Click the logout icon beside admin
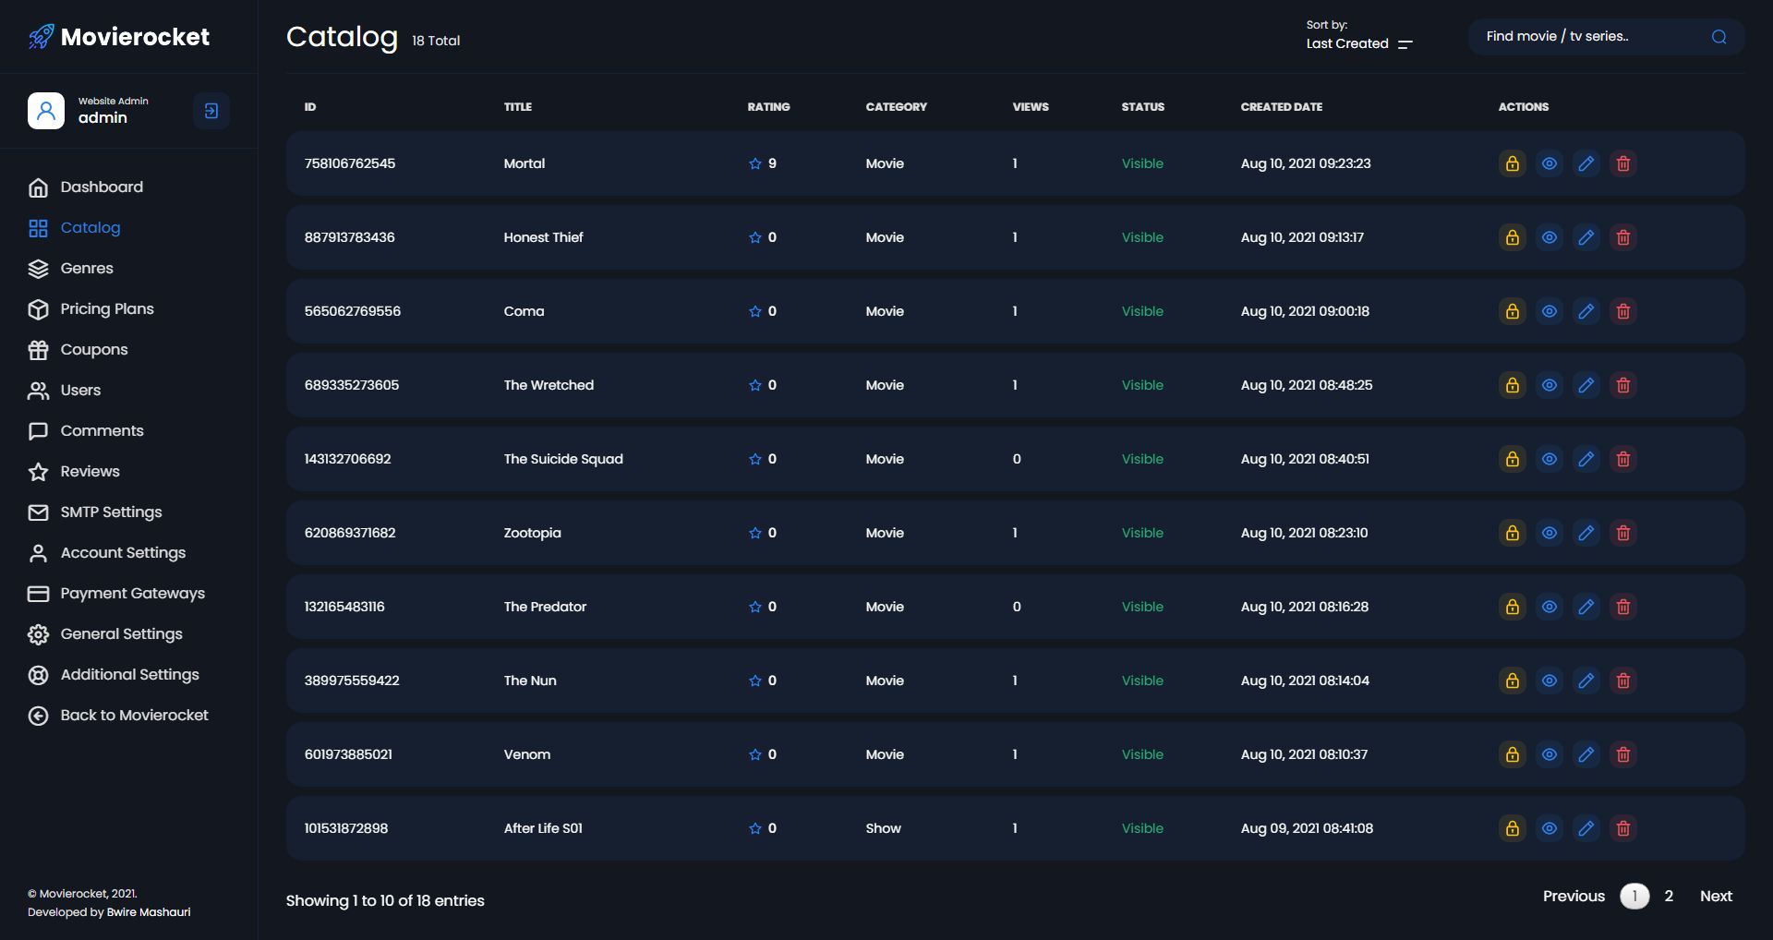1773x940 pixels. click(211, 111)
